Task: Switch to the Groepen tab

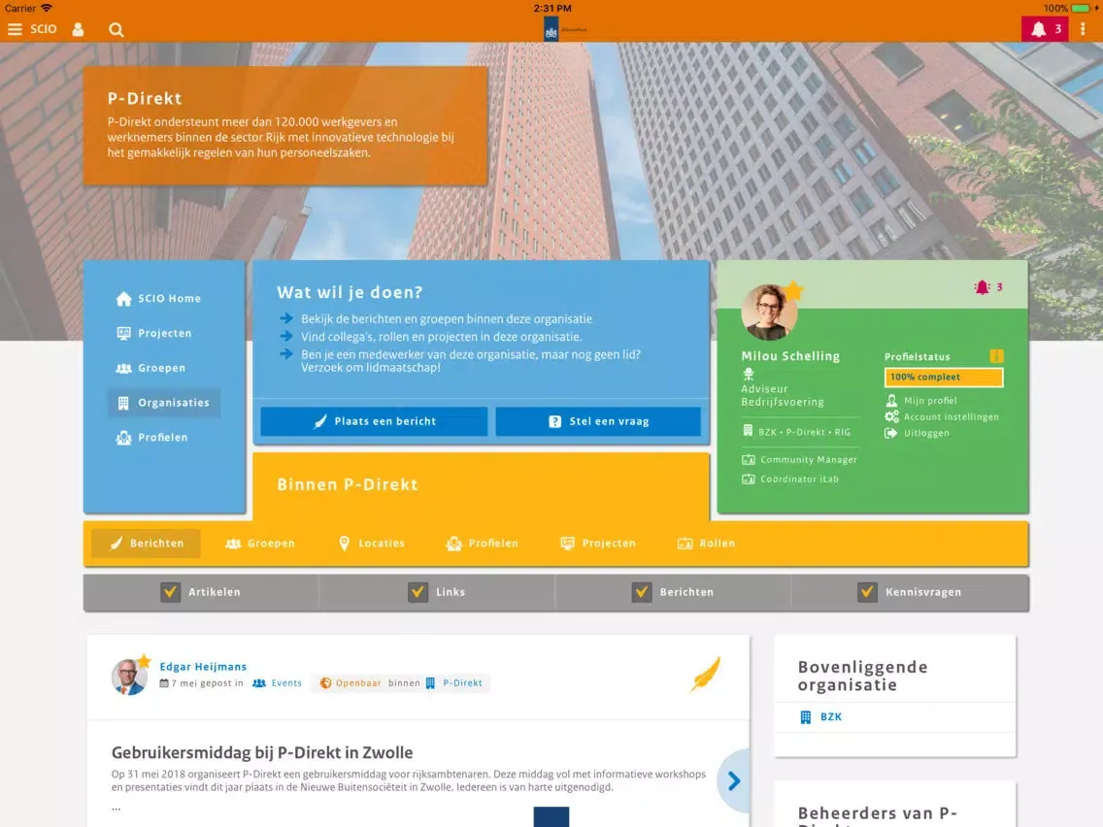Action: pos(260,544)
